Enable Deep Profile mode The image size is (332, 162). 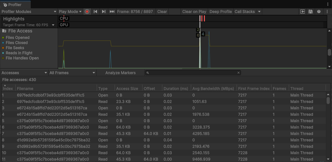pyautogui.click(x=221, y=12)
